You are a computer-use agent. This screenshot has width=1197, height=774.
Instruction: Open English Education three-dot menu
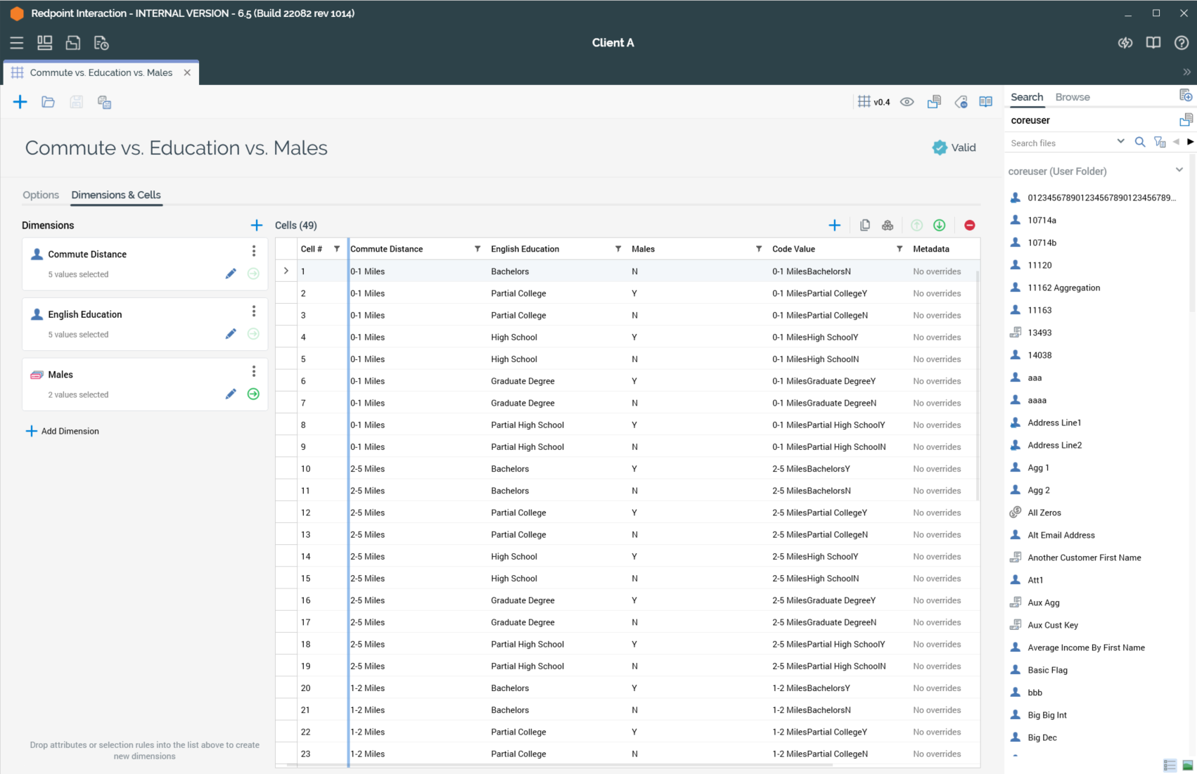pos(254,311)
